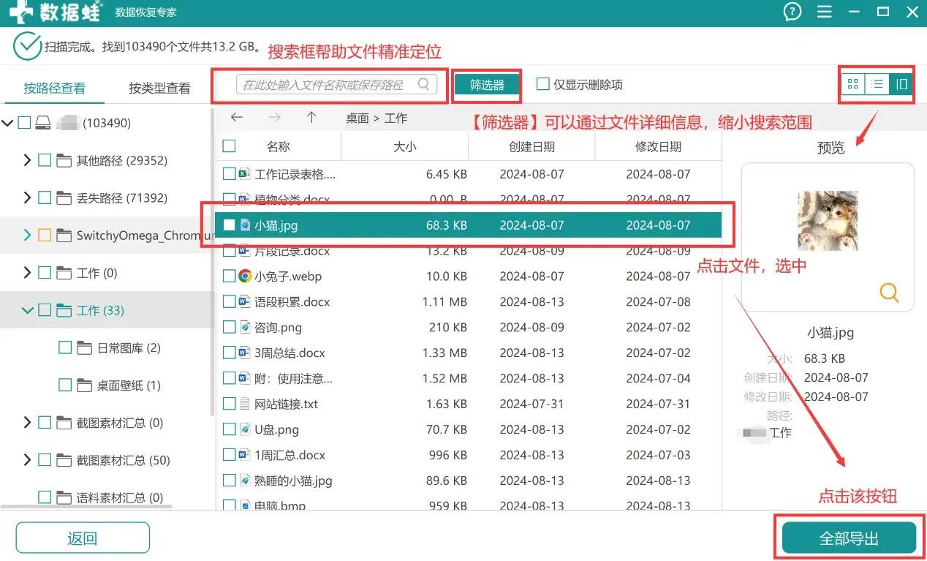
Task: Click the text file icon of 网站链接.txt
Action: point(246,404)
